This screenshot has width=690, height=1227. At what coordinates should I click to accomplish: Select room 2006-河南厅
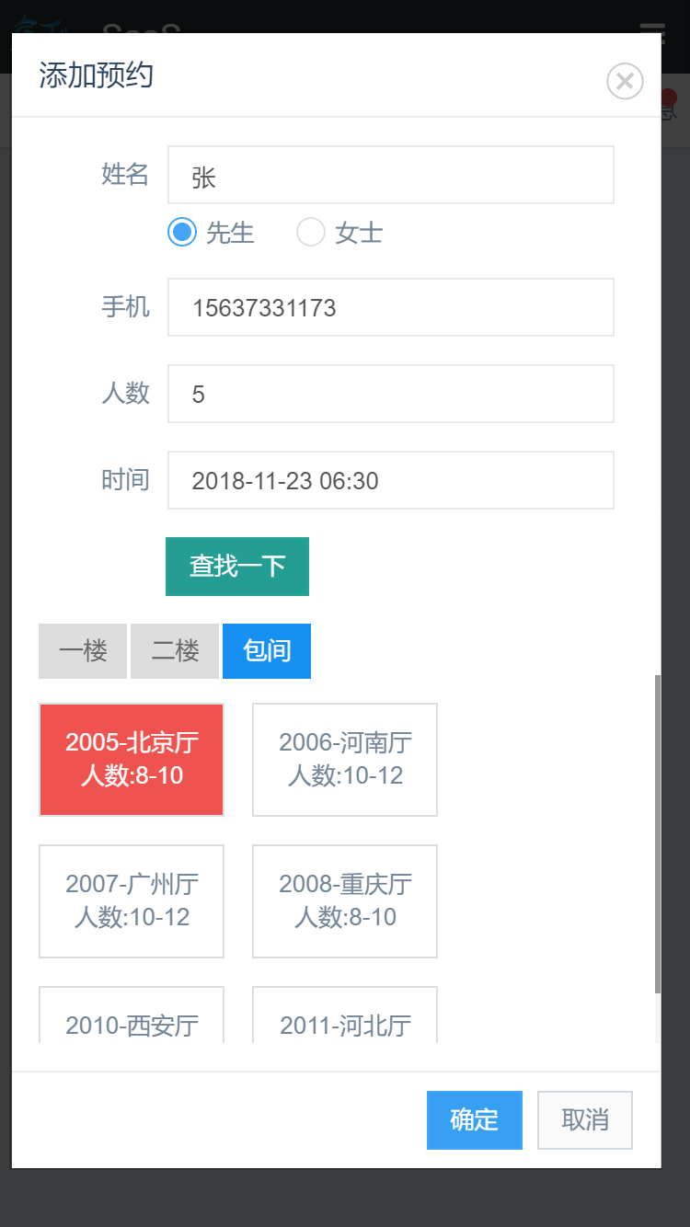click(x=345, y=760)
